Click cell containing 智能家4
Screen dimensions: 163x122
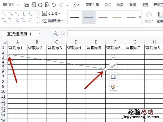point(76,48)
